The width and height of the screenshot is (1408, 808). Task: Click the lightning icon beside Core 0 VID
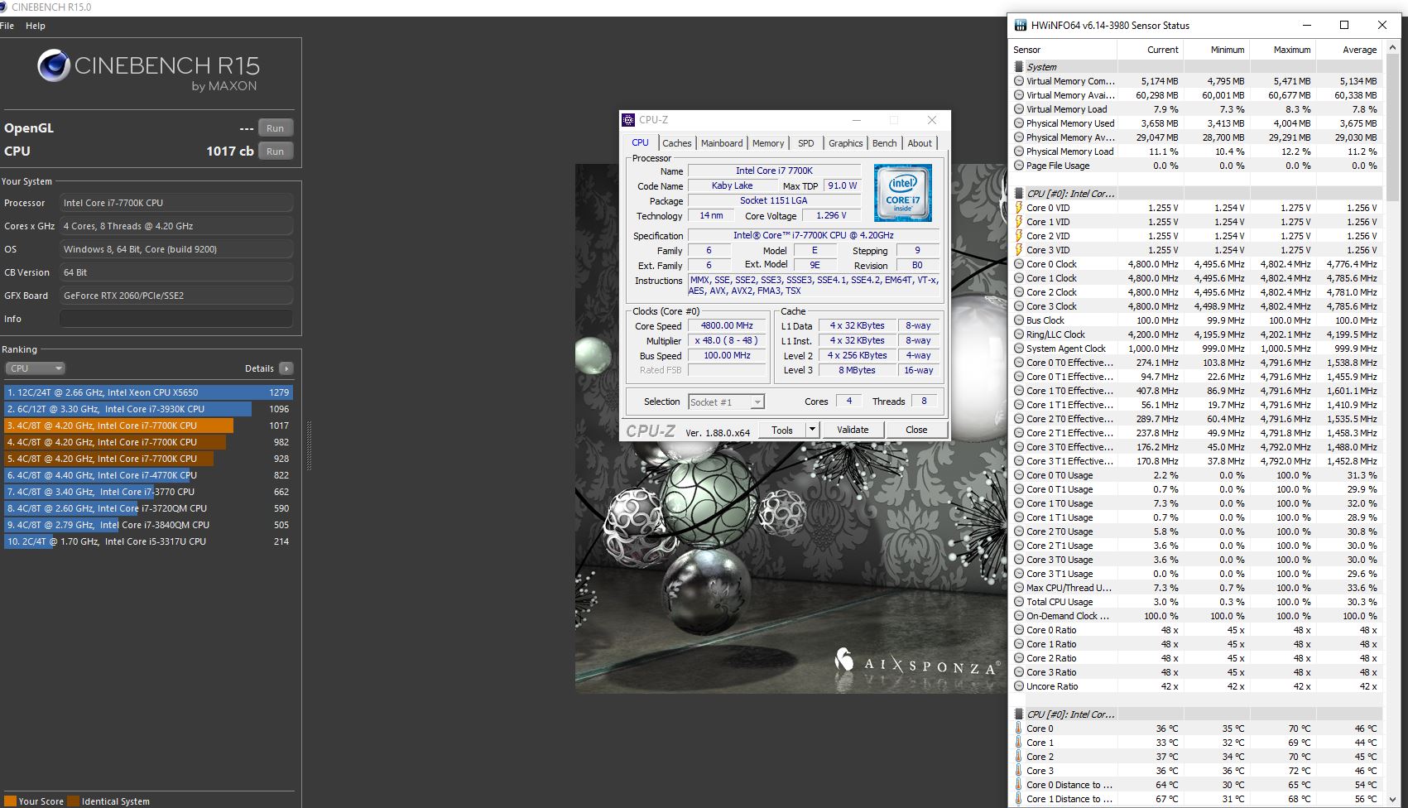pos(1019,208)
